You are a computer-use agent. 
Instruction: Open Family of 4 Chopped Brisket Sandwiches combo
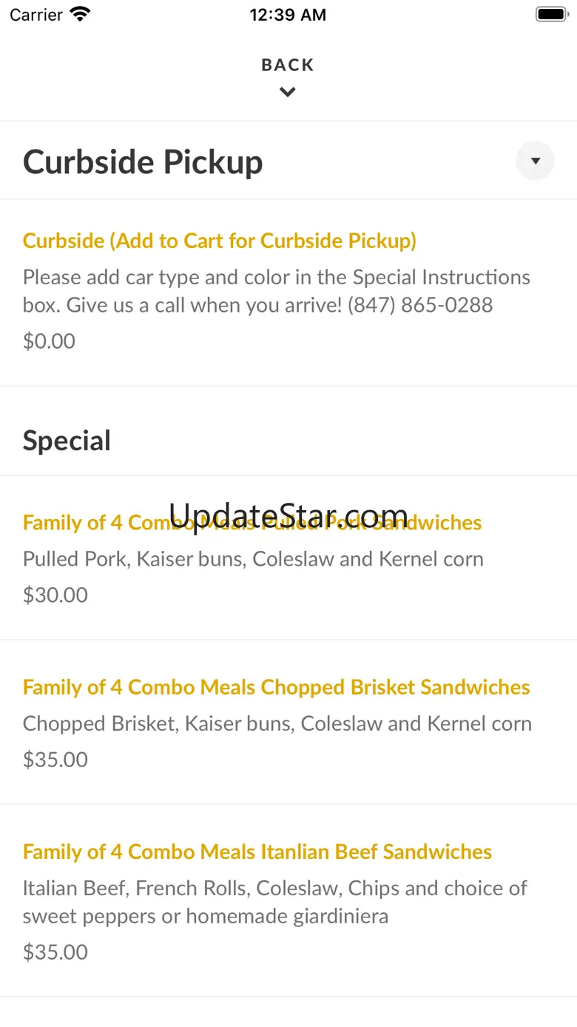coord(276,687)
